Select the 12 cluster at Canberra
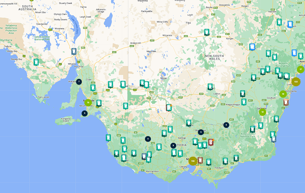 coord(262,112)
